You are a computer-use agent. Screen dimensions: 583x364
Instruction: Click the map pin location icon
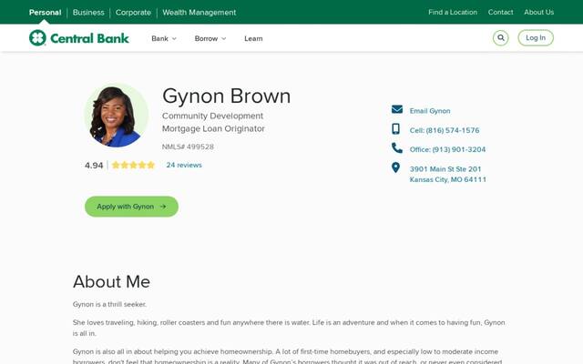coord(395,167)
